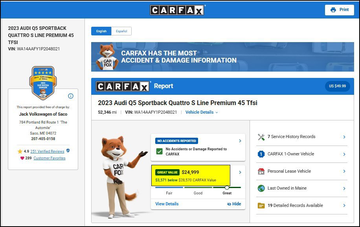Click the Jack Volkswagen of Saco name
The image size is (360, 227).
[43, 114]
